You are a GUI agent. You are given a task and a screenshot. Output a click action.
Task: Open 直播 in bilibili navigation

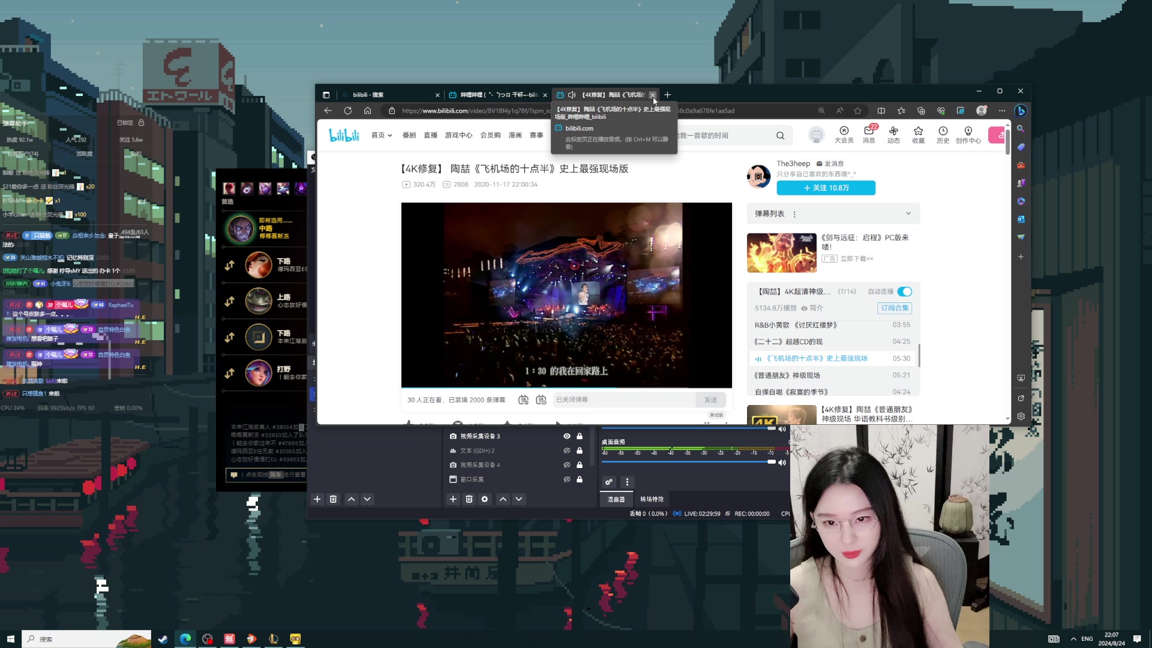tap(431, 136)
